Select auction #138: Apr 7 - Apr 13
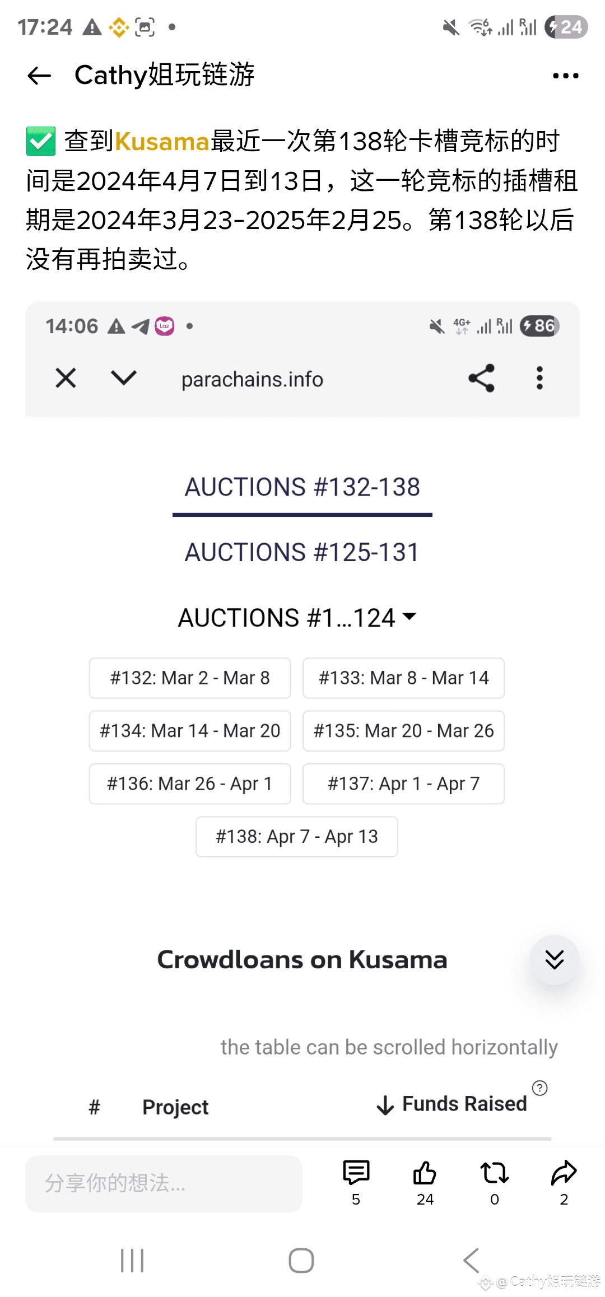Screen dimensions: 605x1297 pyautogui.click(x=297, y=837)
